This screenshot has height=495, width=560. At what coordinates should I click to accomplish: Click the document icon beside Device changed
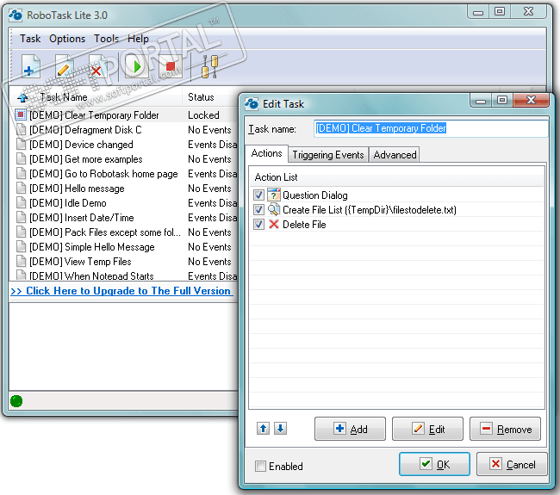[22, 144]
